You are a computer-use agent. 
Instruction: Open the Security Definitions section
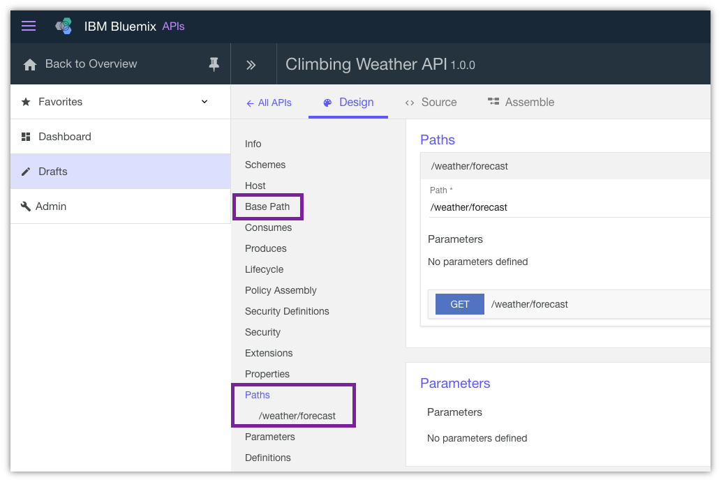pos(288,311)
